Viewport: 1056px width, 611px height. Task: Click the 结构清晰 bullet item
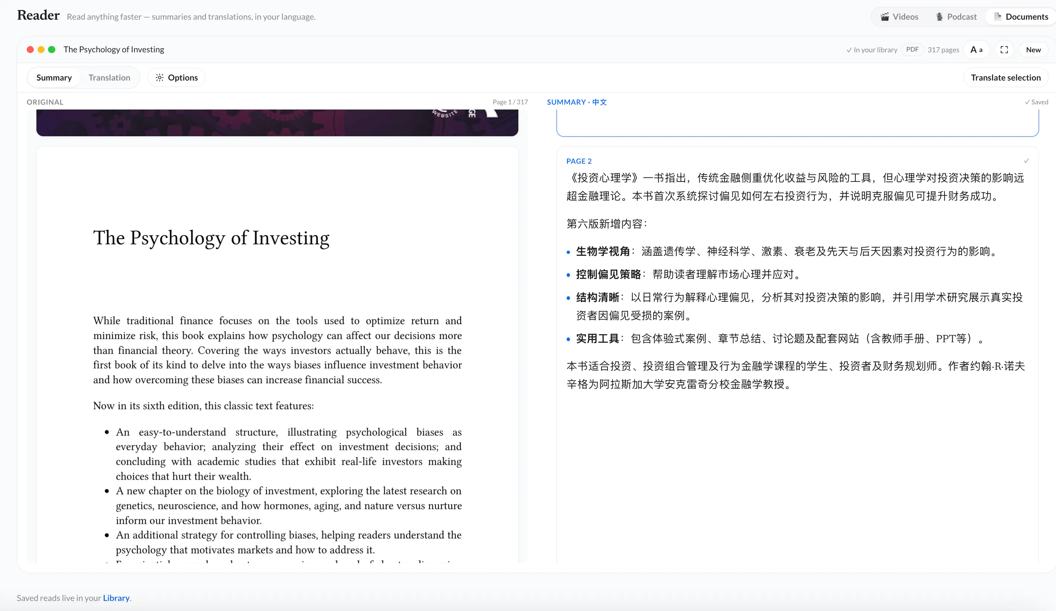(x=794, y=306)
